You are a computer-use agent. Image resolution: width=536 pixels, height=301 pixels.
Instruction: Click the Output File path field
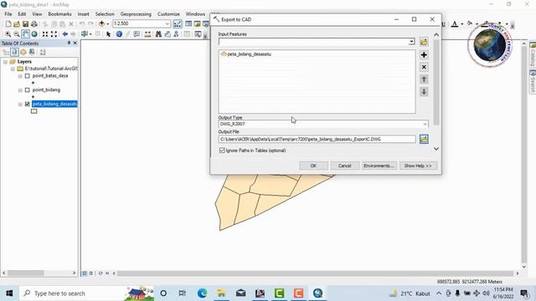click(x=317, y=140)
